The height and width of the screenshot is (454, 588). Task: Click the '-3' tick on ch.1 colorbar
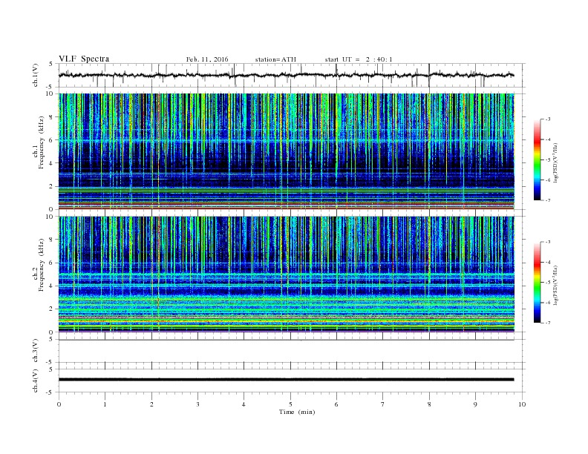(548, 119)
